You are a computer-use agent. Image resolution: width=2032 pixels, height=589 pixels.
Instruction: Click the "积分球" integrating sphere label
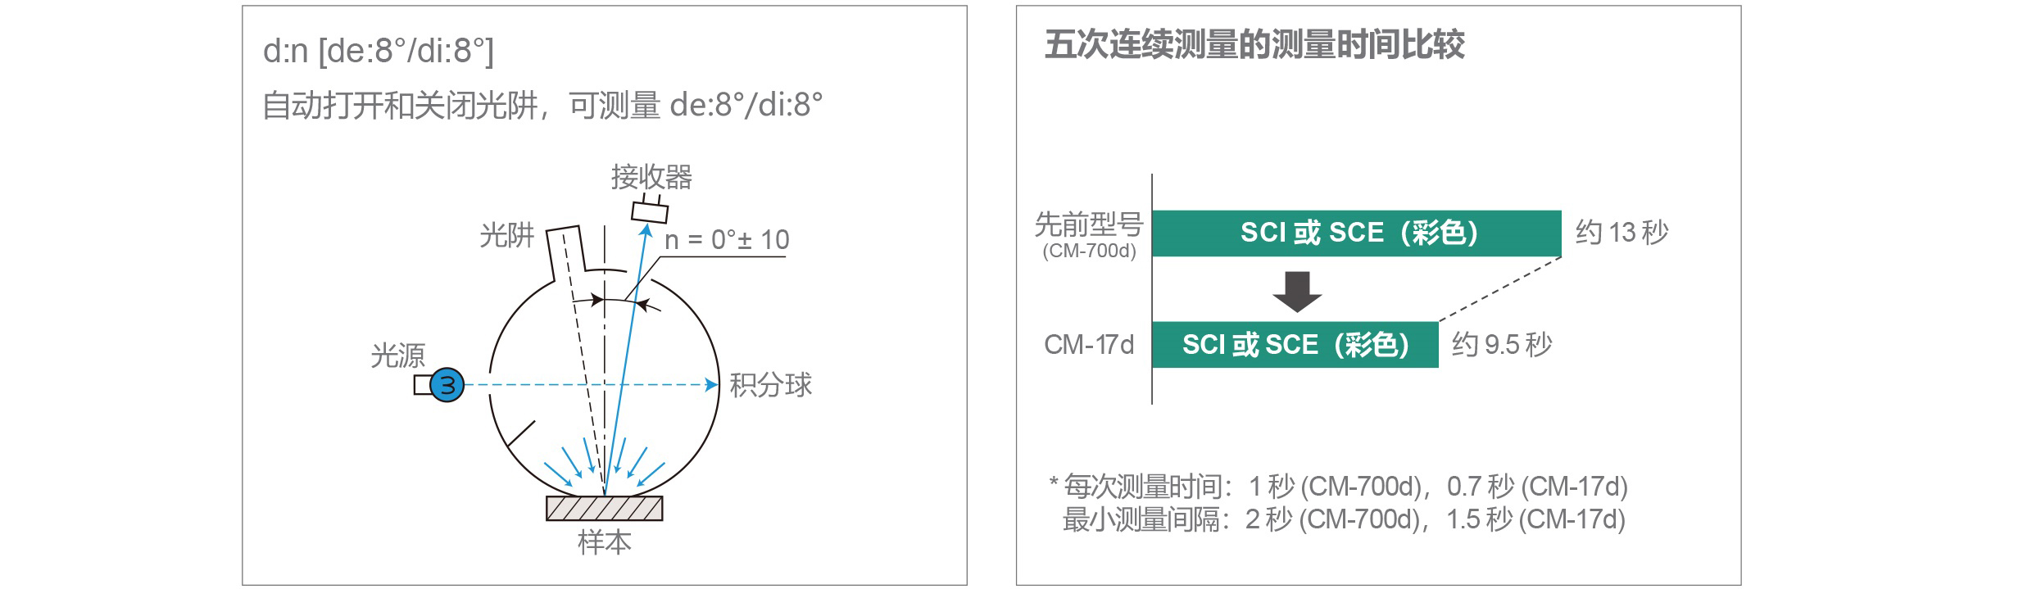tap(770, 385)
